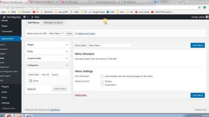Viewport: 209px width, 117px height.
Task: Open the Tech Blog Mag home icon
Action: click(x=4, y=17)
